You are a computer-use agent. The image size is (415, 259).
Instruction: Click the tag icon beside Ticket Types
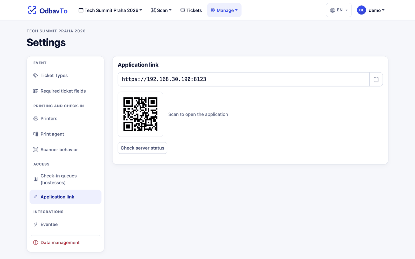pyautogui.click(x=36, y=75)
